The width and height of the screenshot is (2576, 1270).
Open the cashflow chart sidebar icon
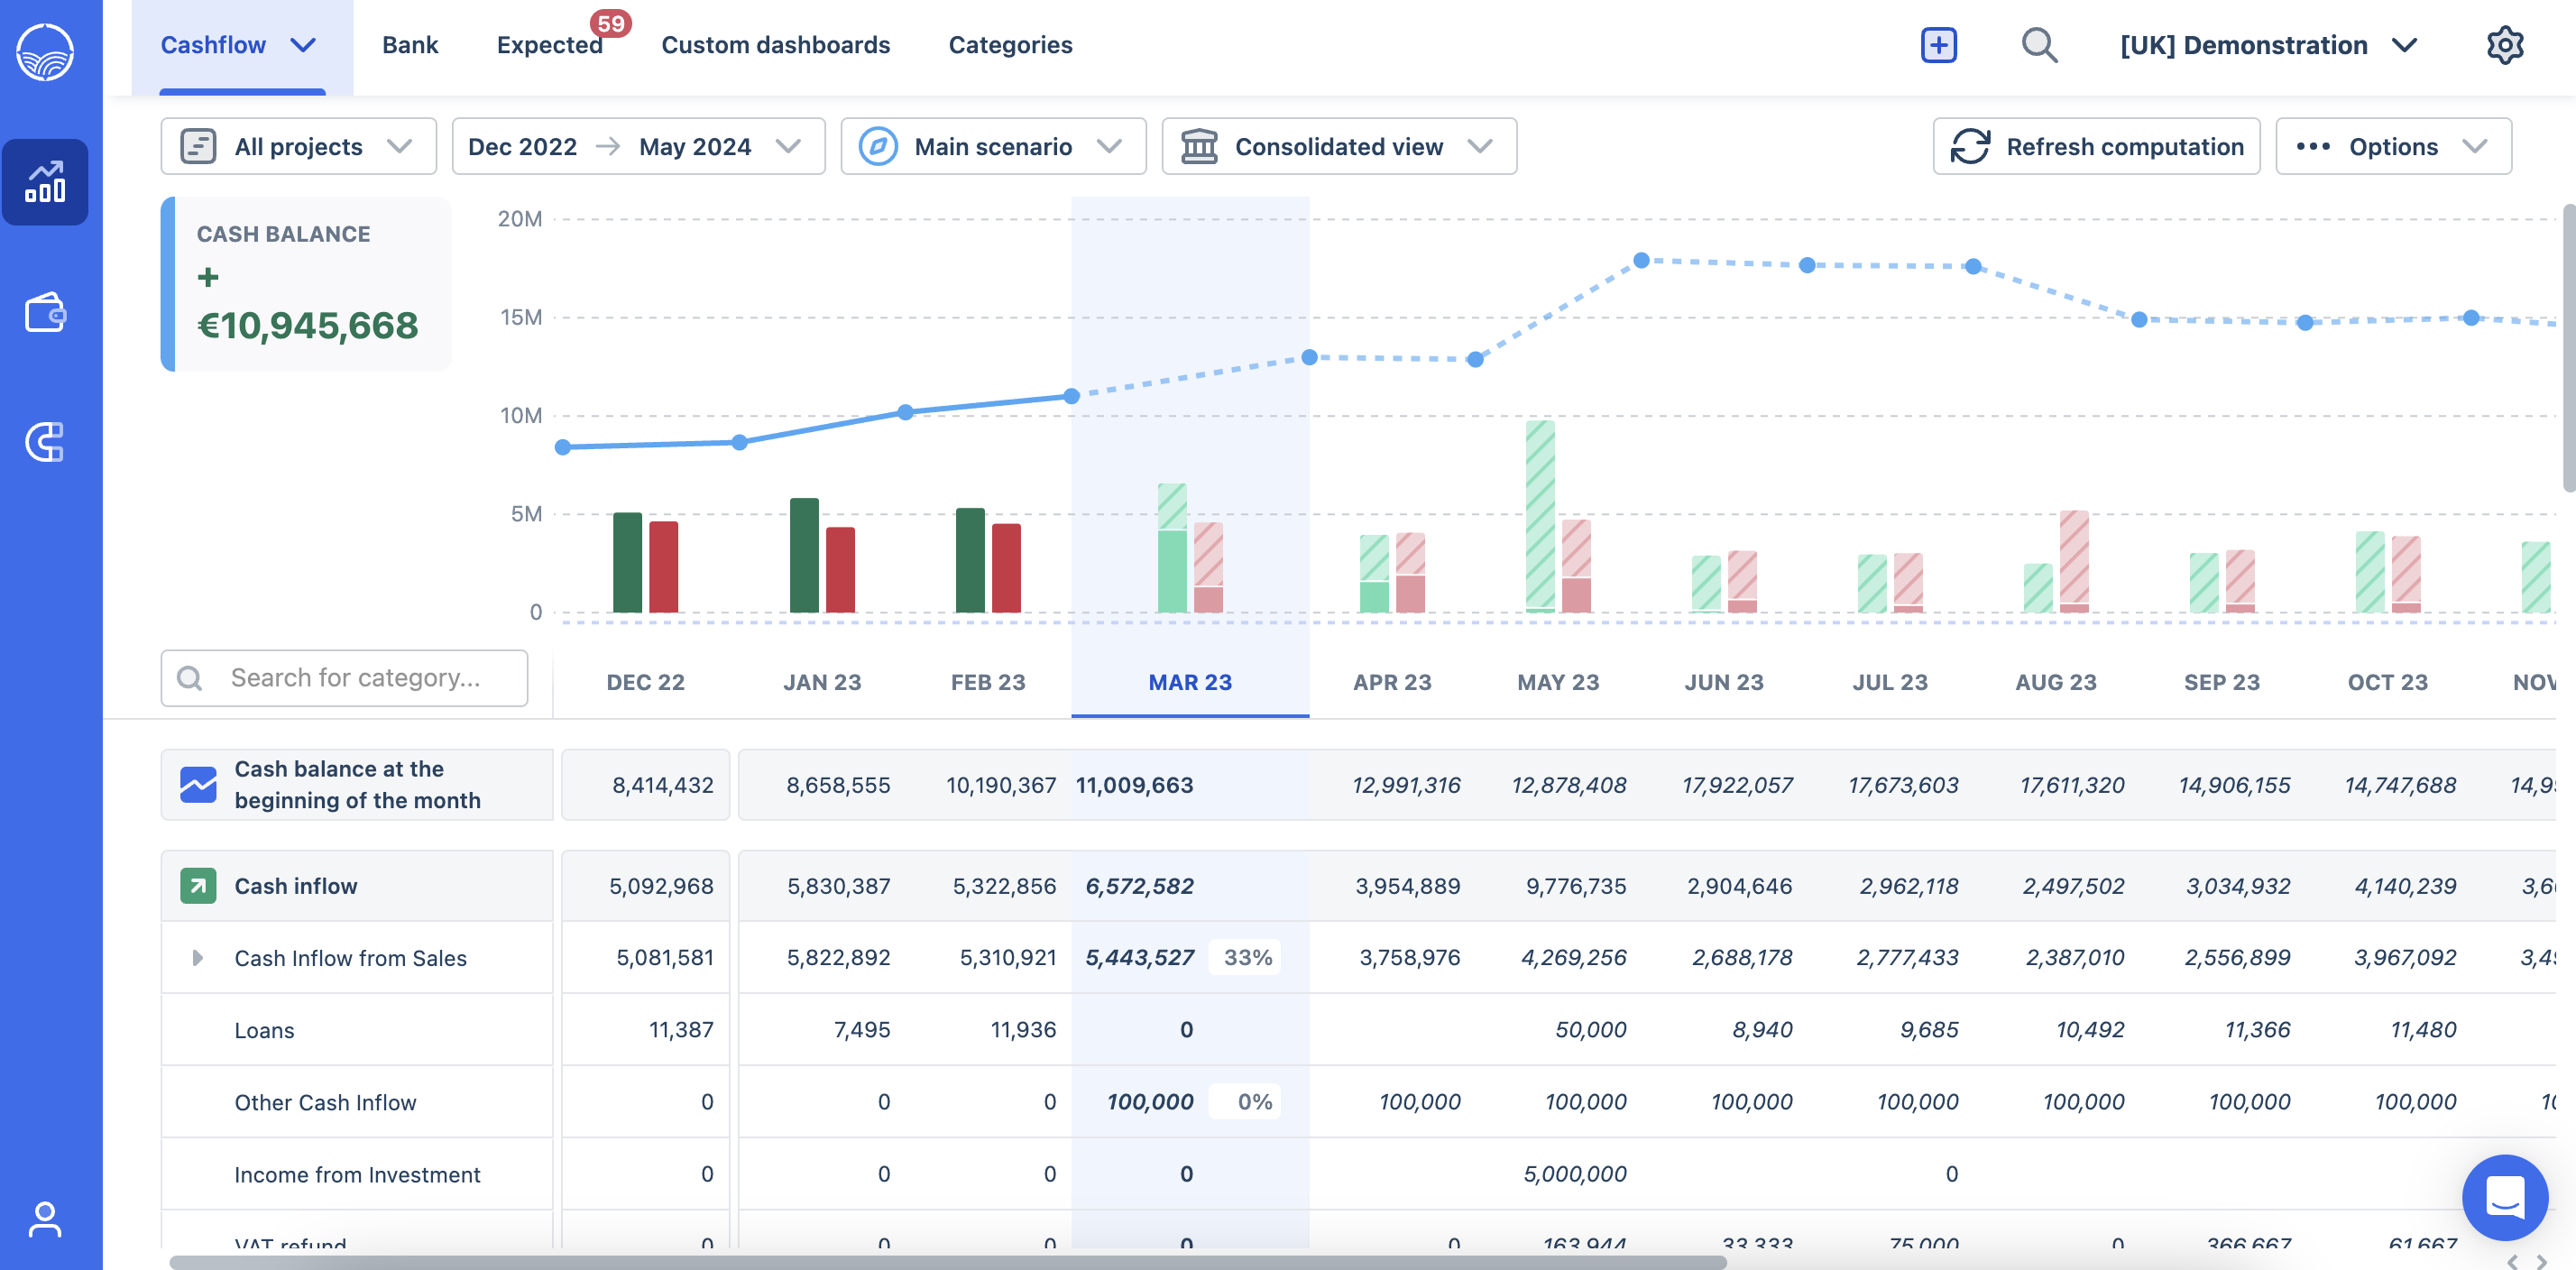45,182
